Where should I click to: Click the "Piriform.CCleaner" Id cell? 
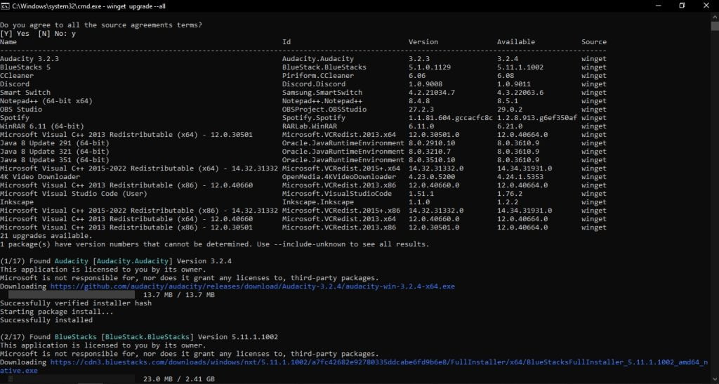coord(318,76)
